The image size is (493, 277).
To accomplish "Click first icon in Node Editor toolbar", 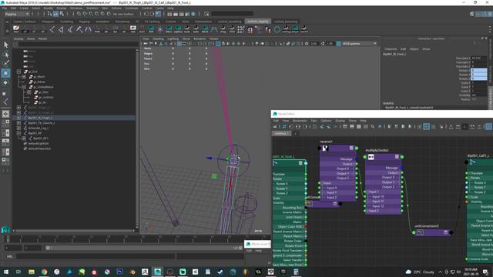I will coord(275,126).
